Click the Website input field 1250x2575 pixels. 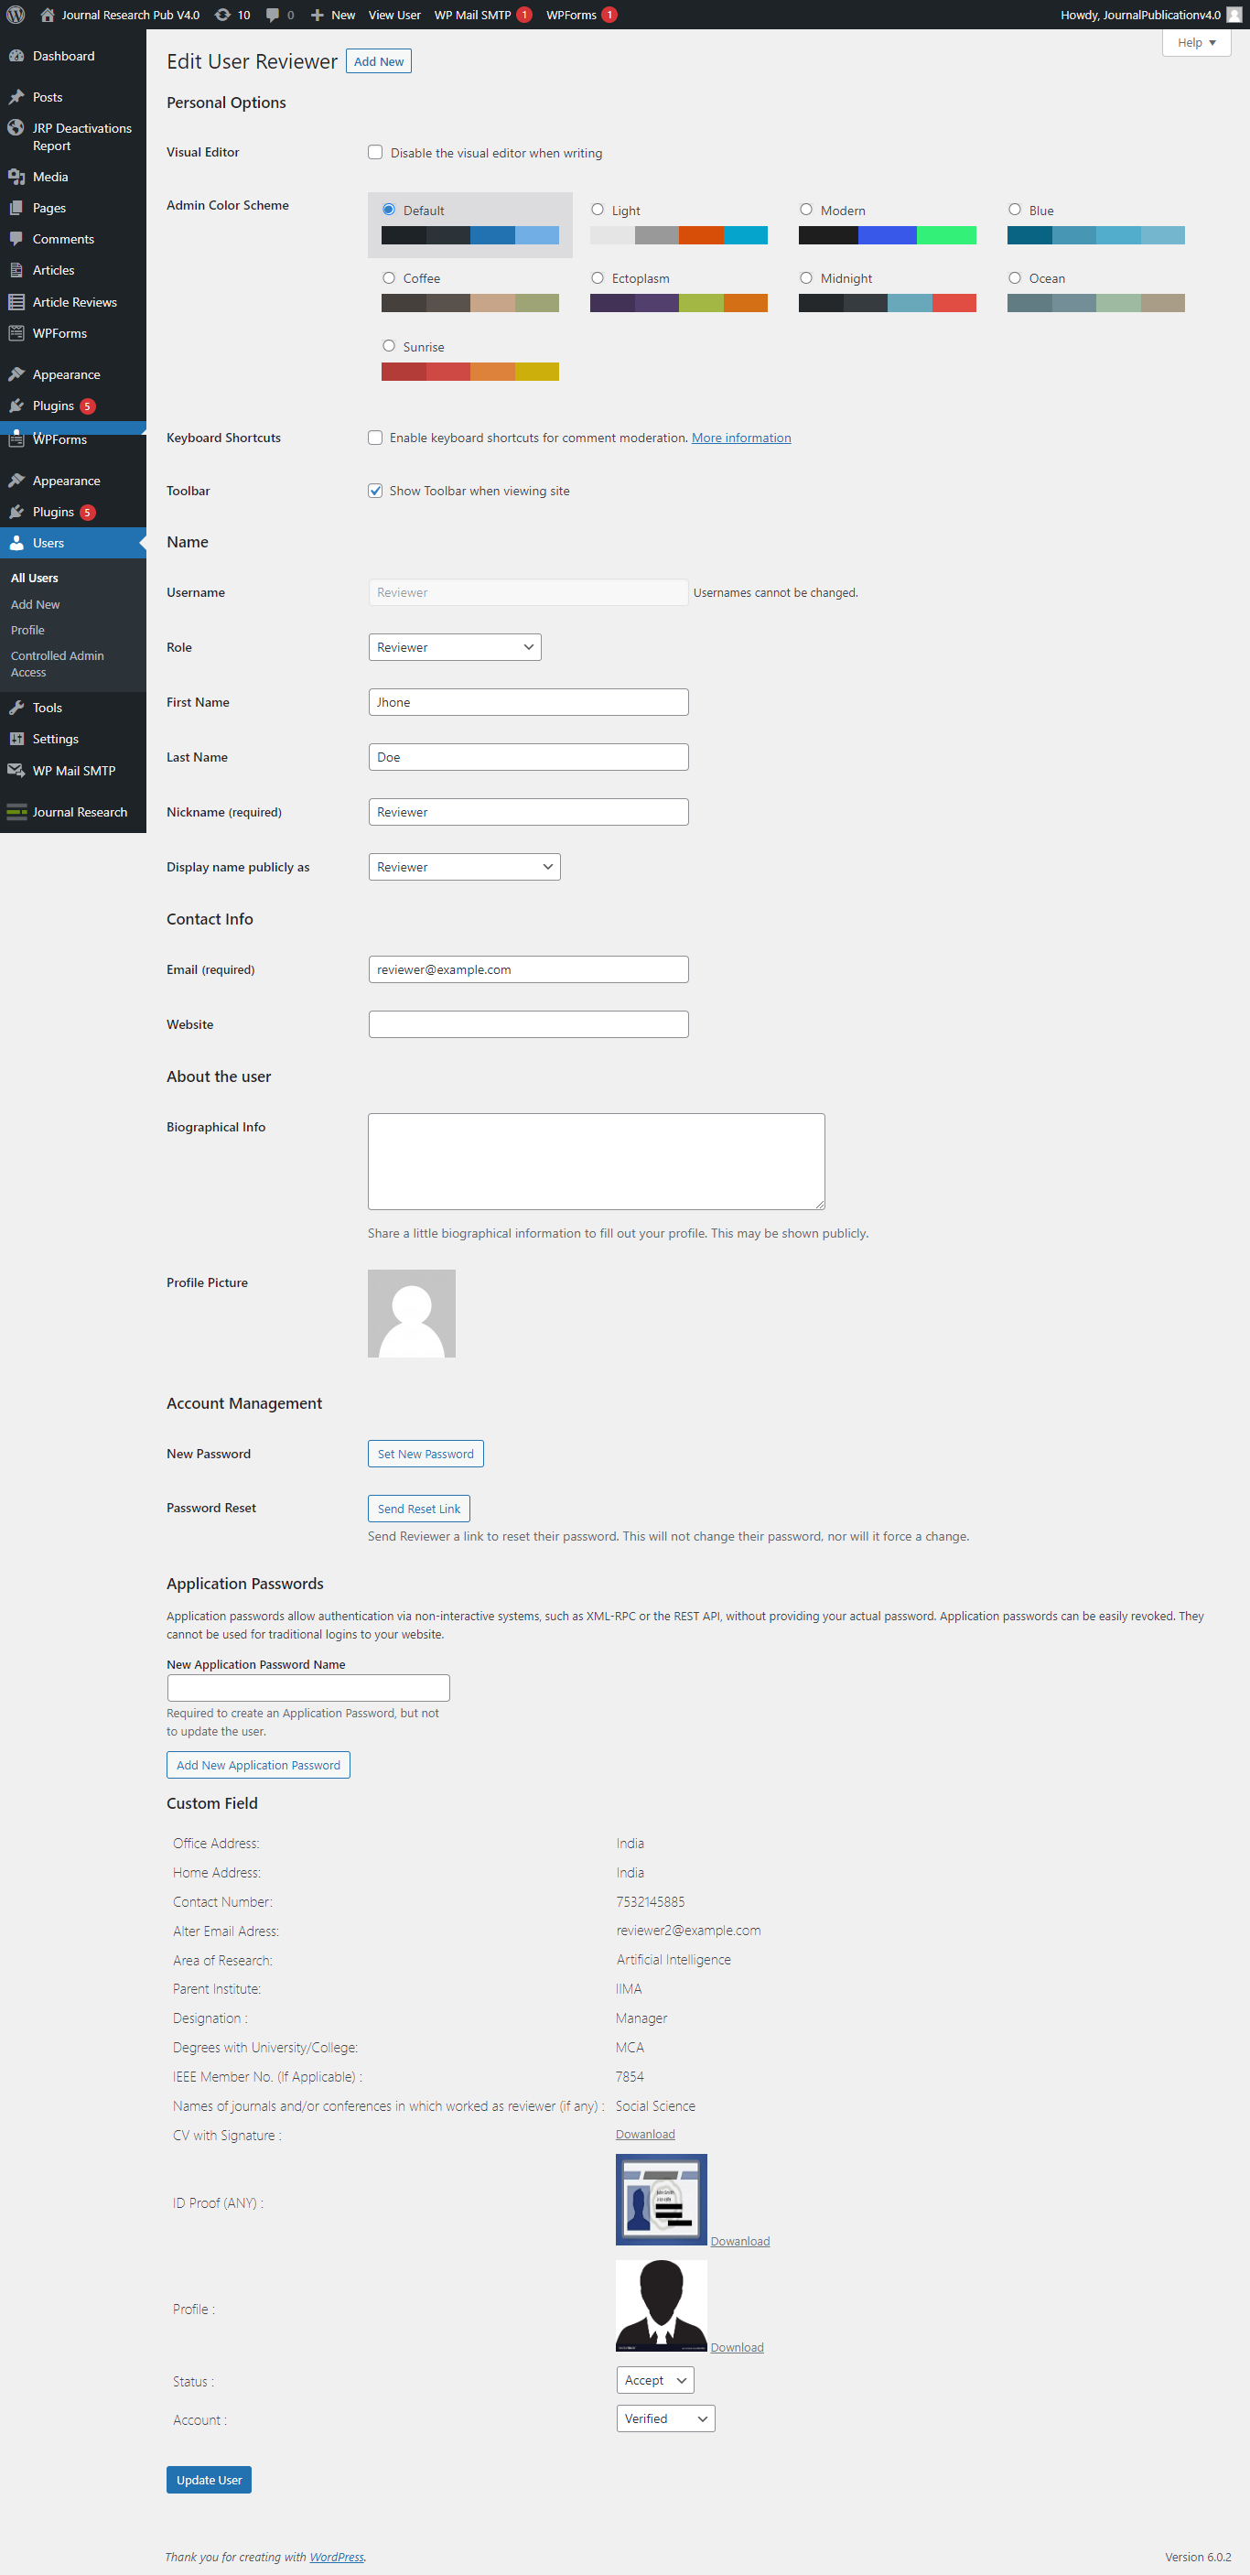click(x=529, y=1024)
